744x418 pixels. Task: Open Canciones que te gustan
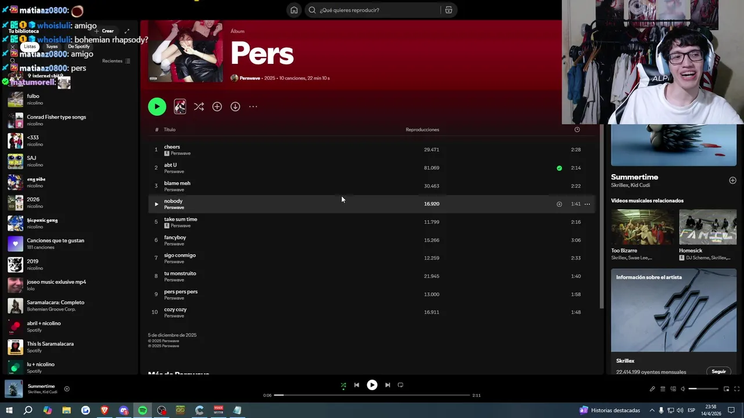tap(70, 244)
